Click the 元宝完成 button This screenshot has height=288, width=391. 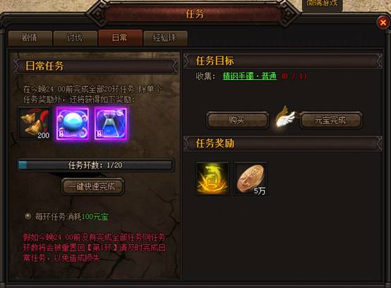tap(330, 120)
